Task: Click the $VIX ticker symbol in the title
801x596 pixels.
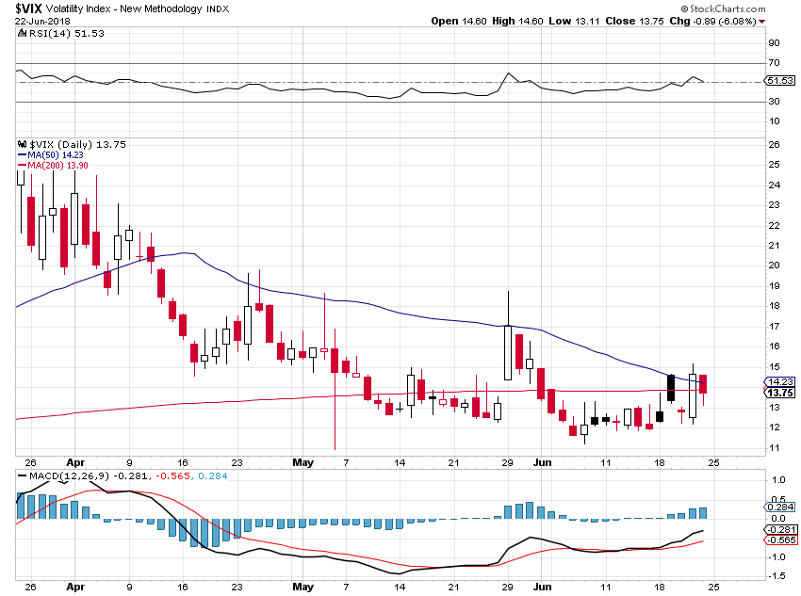Action: 28,8
